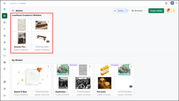Open options menu for Autumn Pur... wishlist
Viewport: 179px width, 101px height.
click(x=48, y=21)
